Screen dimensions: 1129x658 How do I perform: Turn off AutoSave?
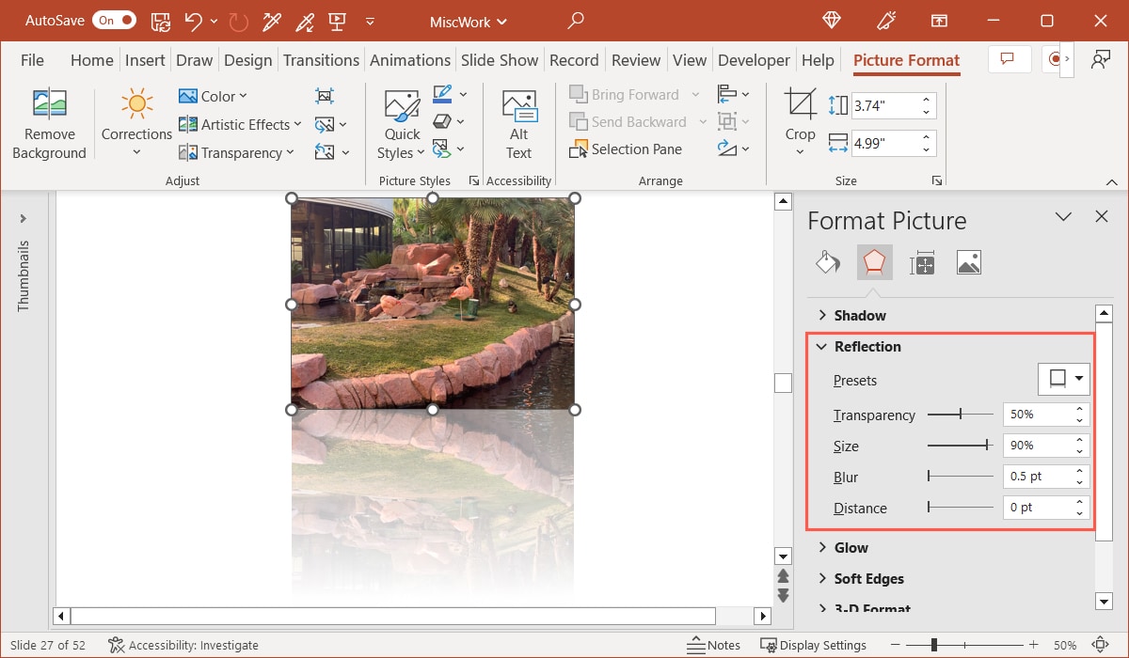click(114, 20)
